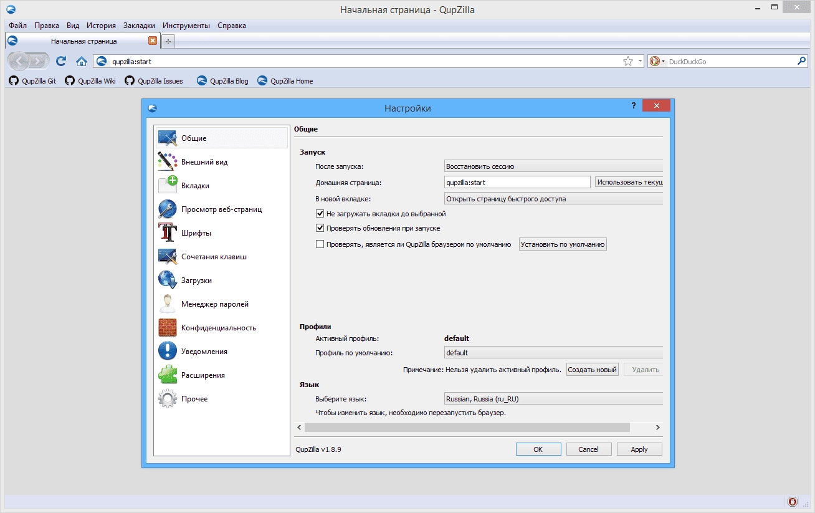The height and width of the screenshot is (513, 815).
Task: Open the Вид menu
Action: pos(73,26)
